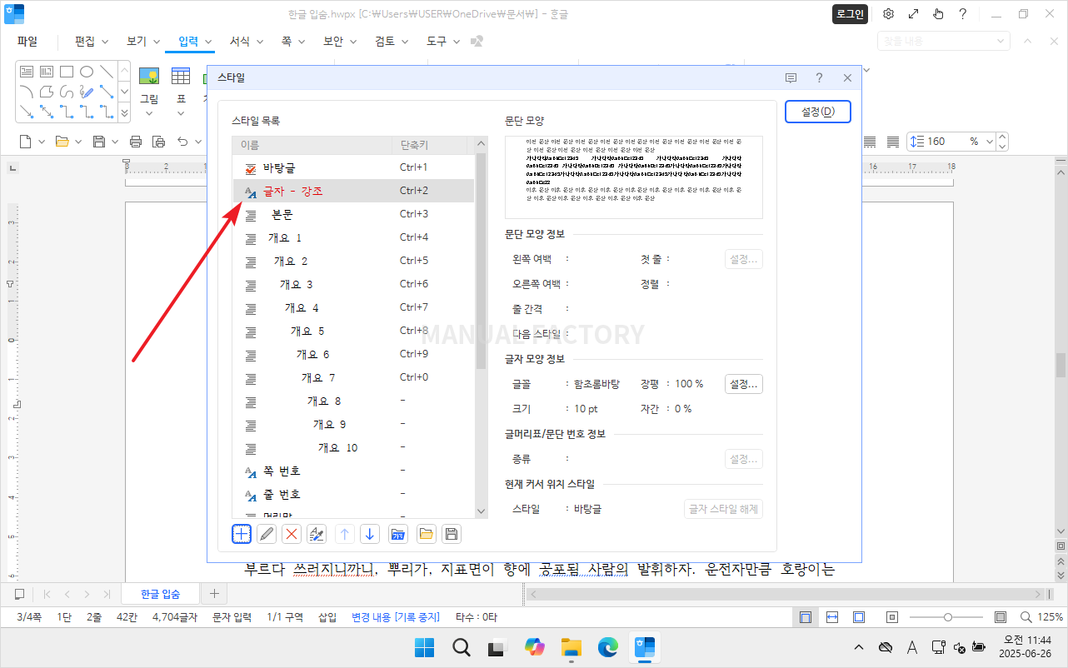Open the 검토 menu
This screenshot has width=1068, height=668.
tap(385, 41)
